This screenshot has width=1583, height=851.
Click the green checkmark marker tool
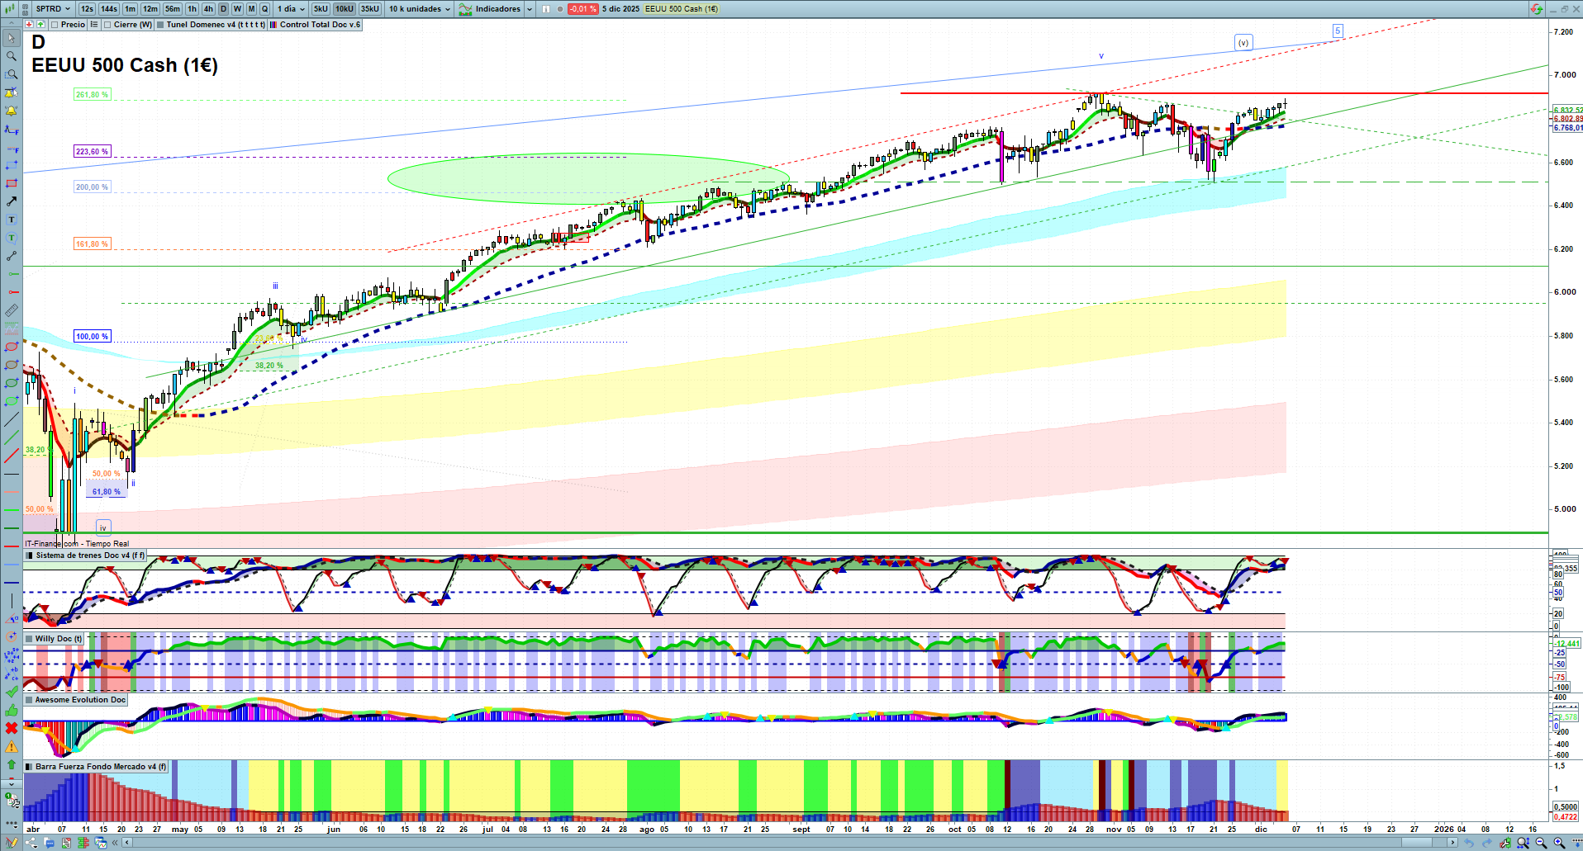click(x=12, y=692)
